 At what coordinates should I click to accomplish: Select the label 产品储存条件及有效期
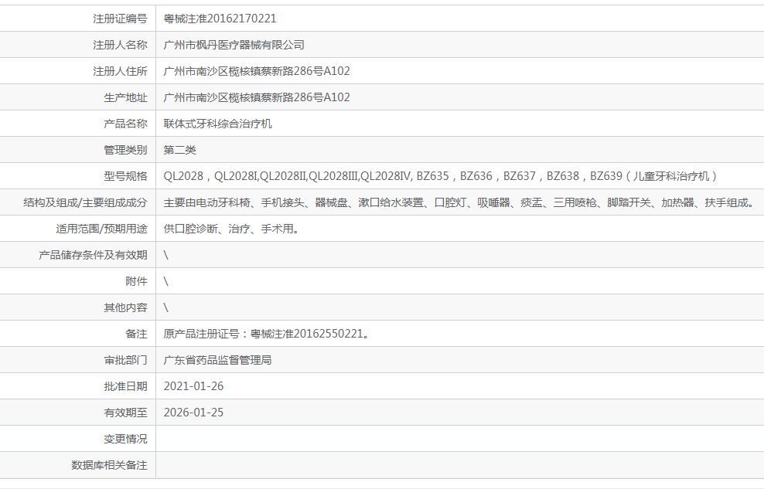[93, 255]
